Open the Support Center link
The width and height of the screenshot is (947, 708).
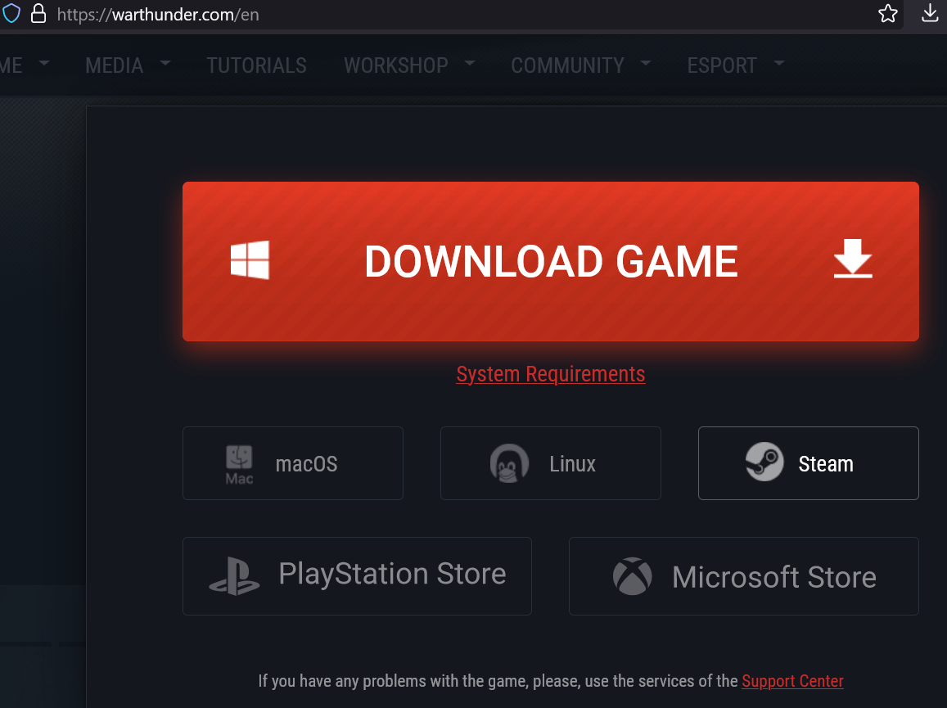(x=792, y=682)
